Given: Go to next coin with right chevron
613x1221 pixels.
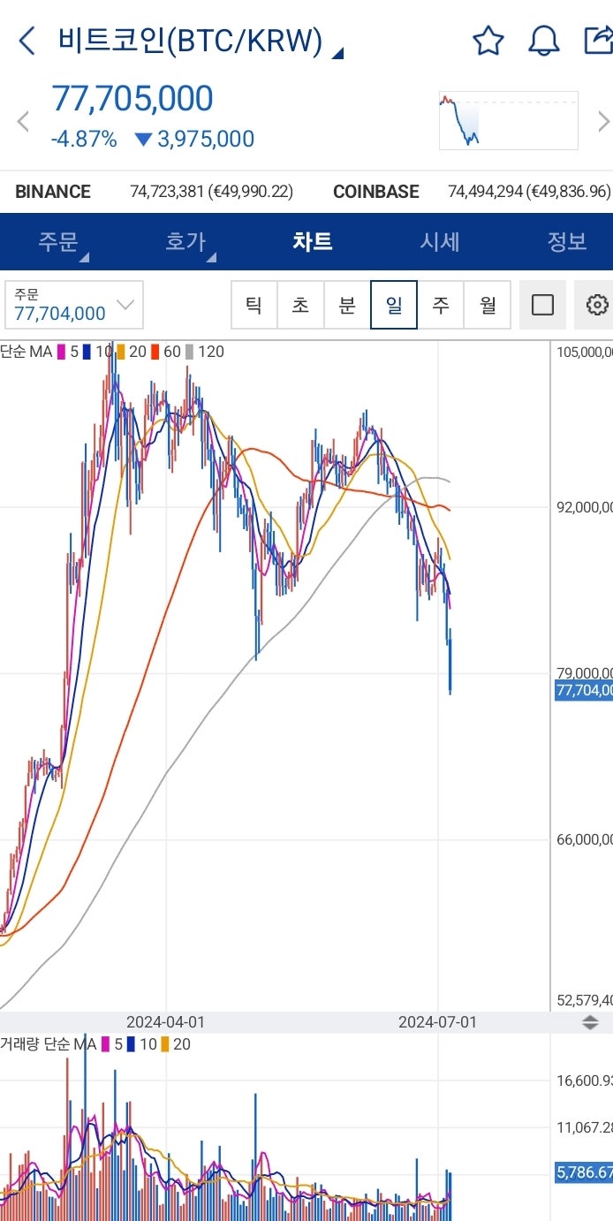Looking at the screenshot, I should 604,121.
